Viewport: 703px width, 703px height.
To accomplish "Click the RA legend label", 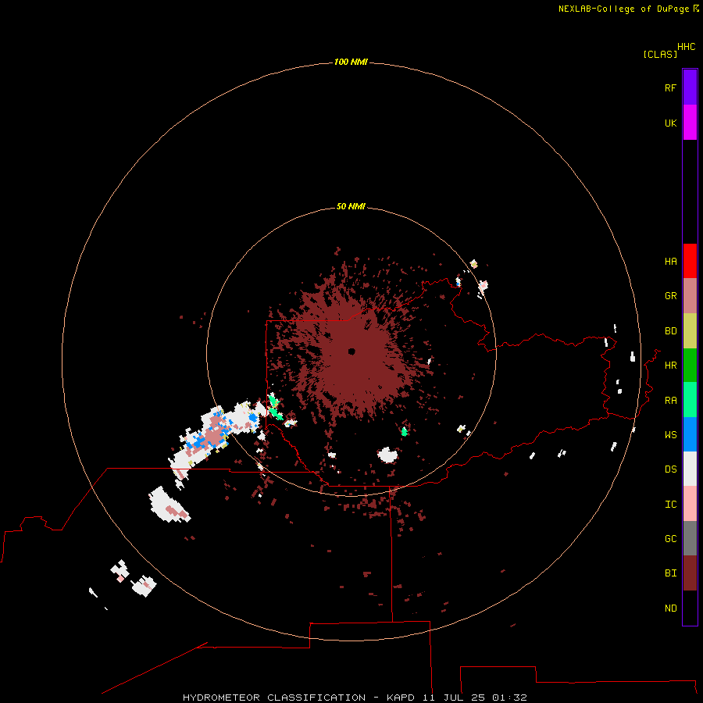I will pyautogui.click(x=670, y=401).
